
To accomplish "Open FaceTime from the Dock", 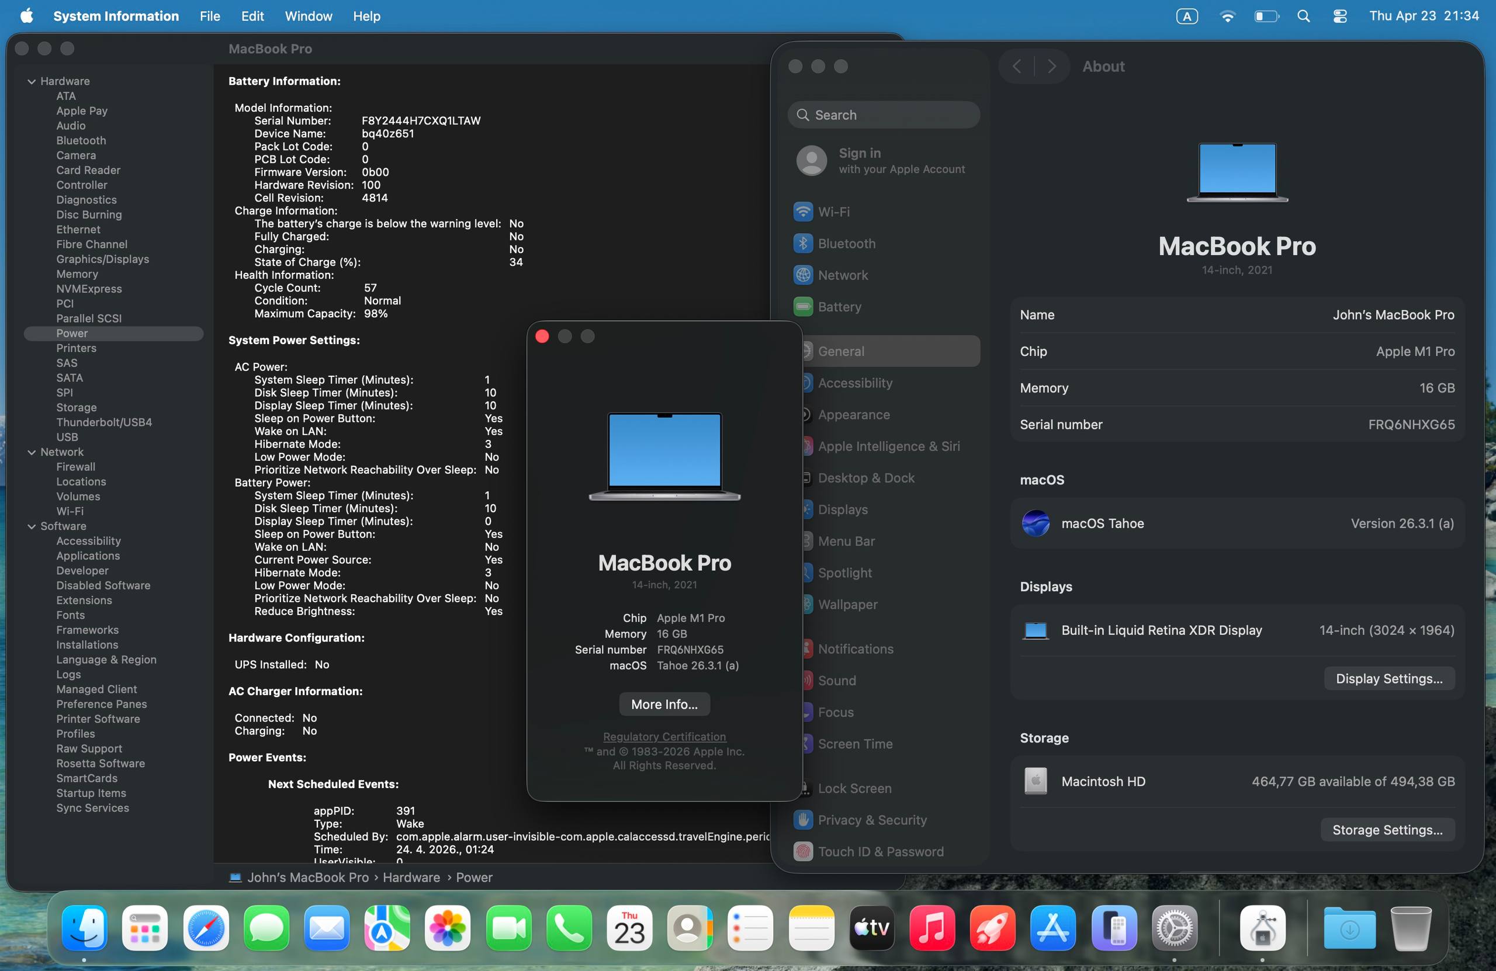I will pyautogui.click(x=508, y=928).
